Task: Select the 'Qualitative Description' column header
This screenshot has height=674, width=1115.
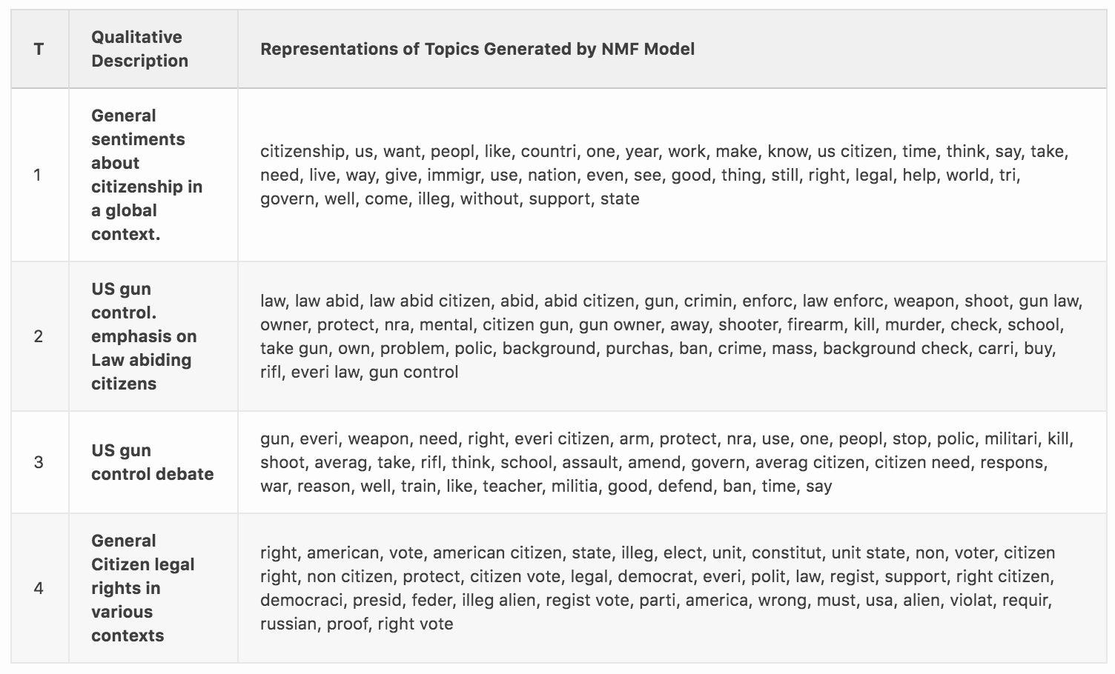Action: coord(153,49)
